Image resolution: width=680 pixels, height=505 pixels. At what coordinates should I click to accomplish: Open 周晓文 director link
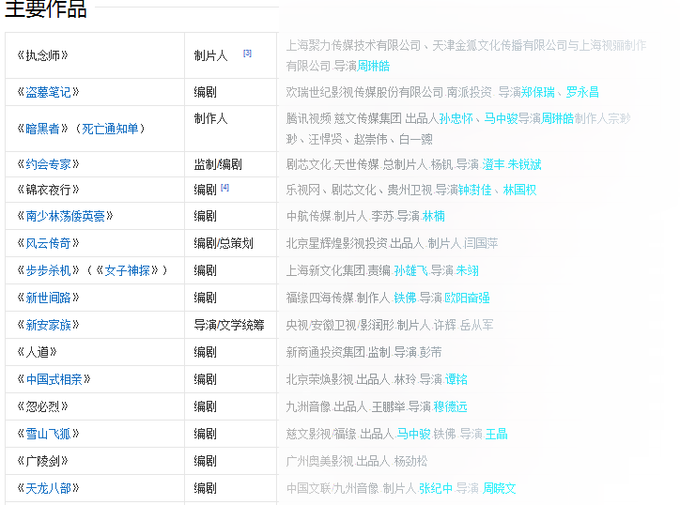499,488
